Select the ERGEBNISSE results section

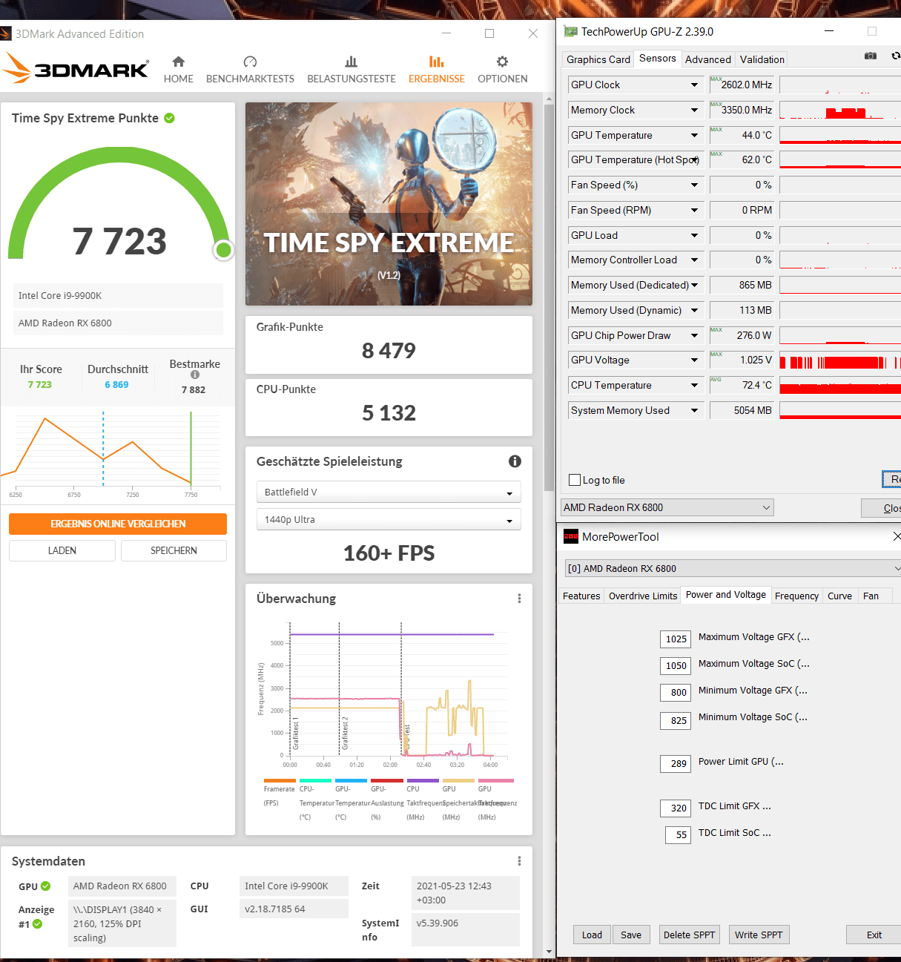pyautogui.click(x=437, y=70)
